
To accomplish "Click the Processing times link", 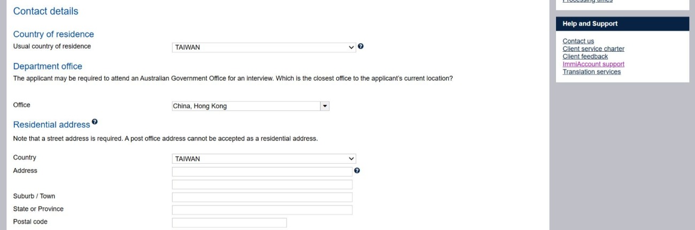I will click(x=588, y=2).
